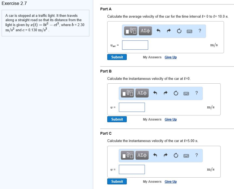Open Greek symbols menu in Part A
234x189 pixels.
click(145, 31)
